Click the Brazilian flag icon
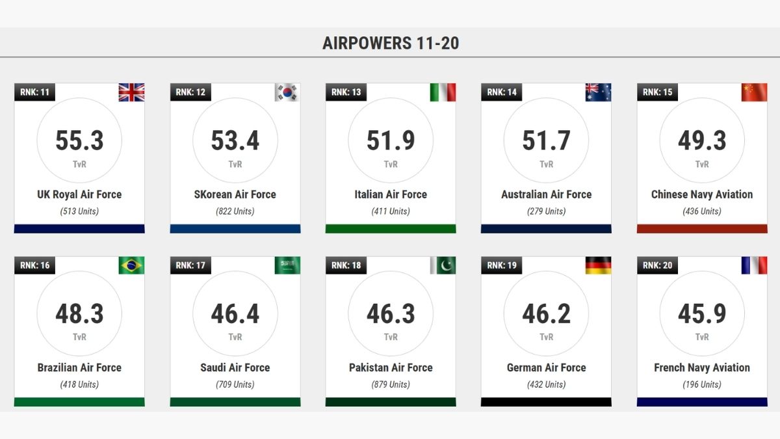 [131, 265]
